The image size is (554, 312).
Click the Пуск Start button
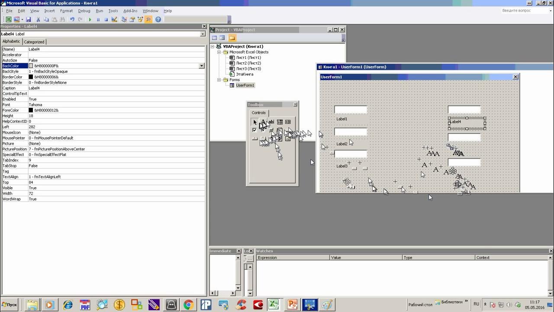pos(10,305)
